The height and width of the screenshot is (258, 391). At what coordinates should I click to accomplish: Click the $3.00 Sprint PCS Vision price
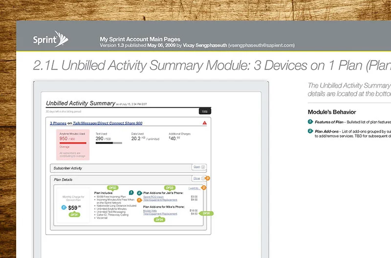click(194, 197)
